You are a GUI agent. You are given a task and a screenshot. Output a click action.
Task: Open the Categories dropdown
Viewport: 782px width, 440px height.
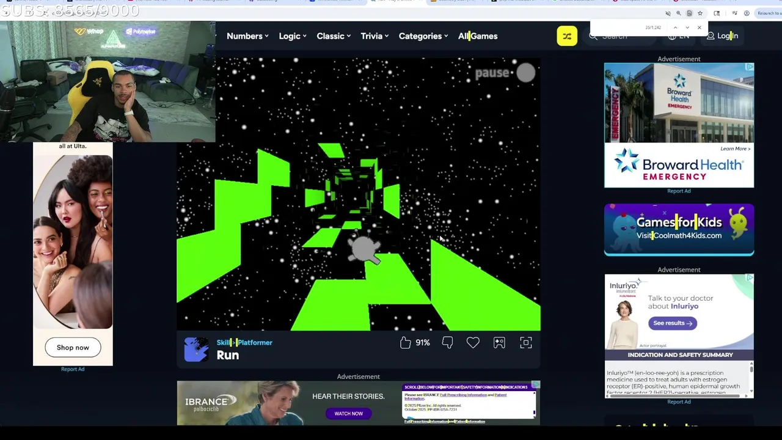(x=423, y=36)
